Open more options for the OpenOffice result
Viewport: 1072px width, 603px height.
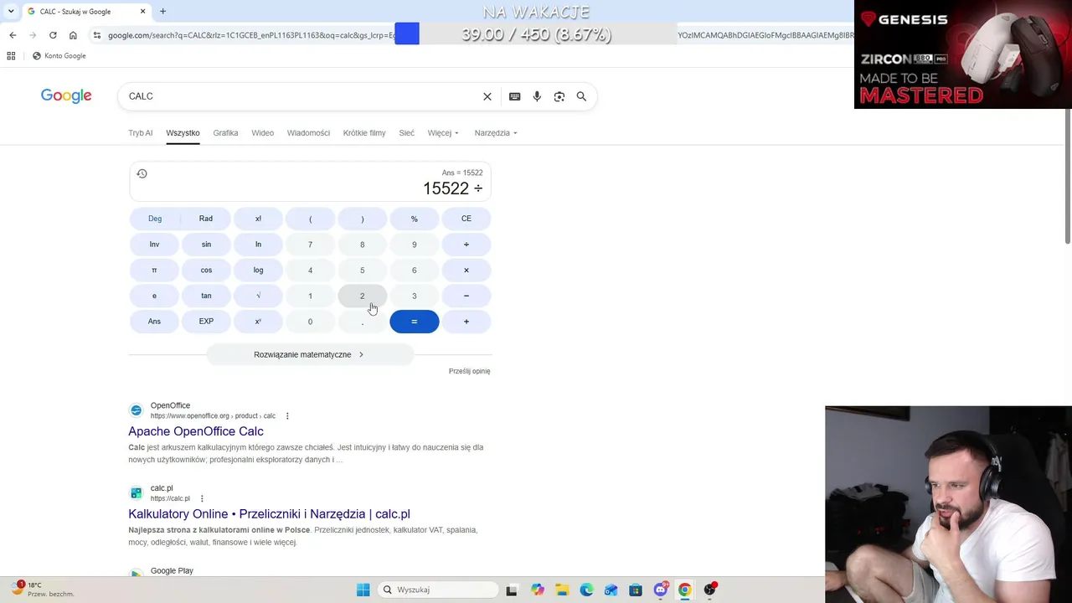pyautogui.click(x=287, y=416)
